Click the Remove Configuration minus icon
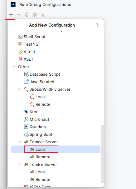136x189 pixels. coord(19,15)
